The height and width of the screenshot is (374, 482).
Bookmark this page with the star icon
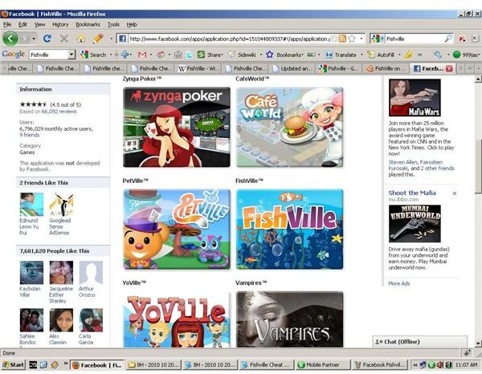coord(352,39)
